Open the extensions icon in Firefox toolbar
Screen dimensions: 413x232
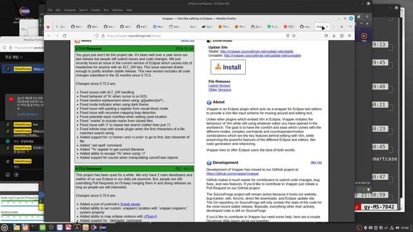click(342, 36)
